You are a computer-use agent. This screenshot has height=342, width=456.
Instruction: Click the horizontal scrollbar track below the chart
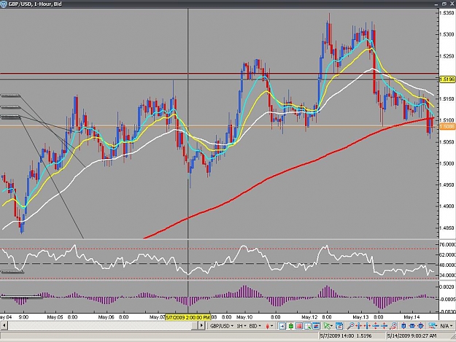(x=102, y=325)
